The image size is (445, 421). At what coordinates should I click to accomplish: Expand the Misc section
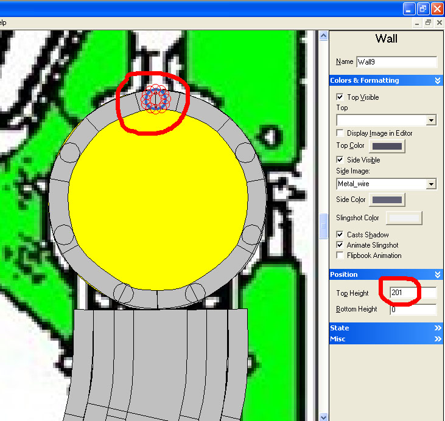point(437,339)
